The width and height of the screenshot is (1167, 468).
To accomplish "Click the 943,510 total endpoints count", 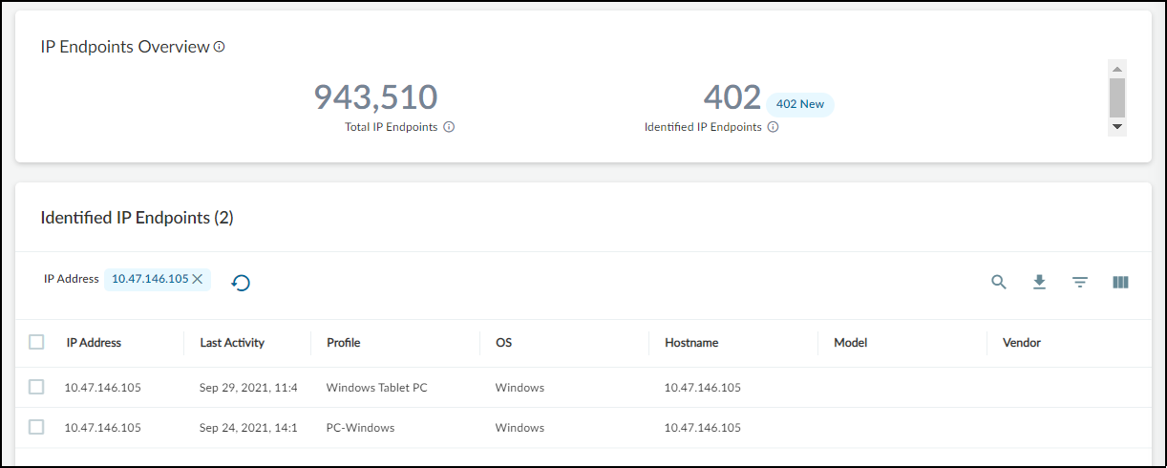I will (x=376, y=97).
